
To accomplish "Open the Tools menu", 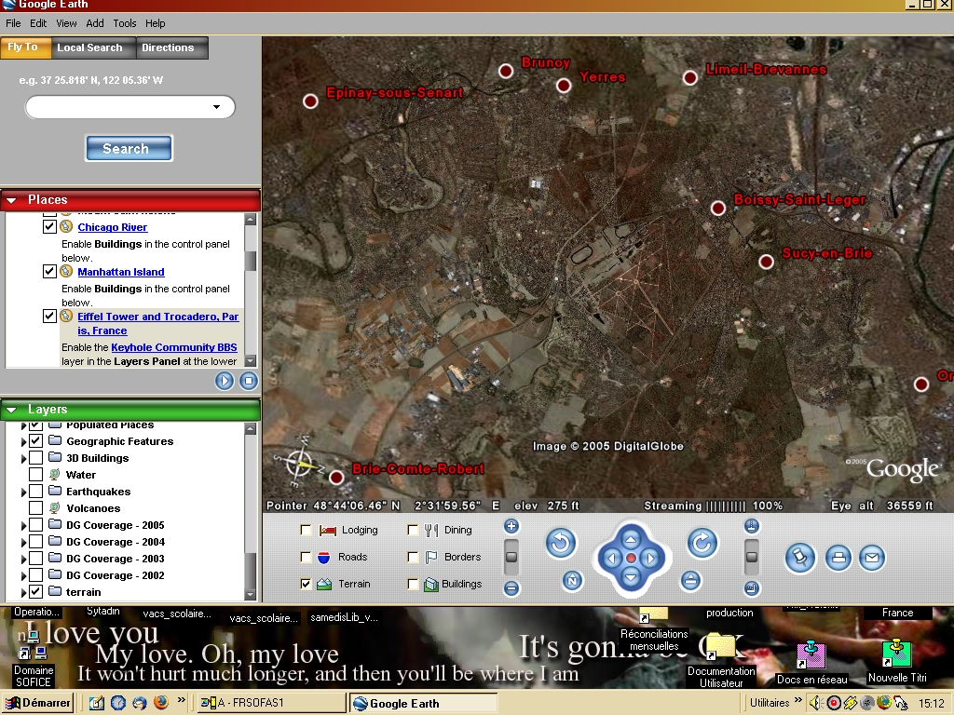I will [x=124, y=23].
